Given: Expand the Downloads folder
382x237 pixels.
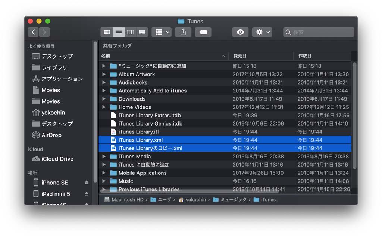Looking at the screenshot, I should tap(104, 99).
